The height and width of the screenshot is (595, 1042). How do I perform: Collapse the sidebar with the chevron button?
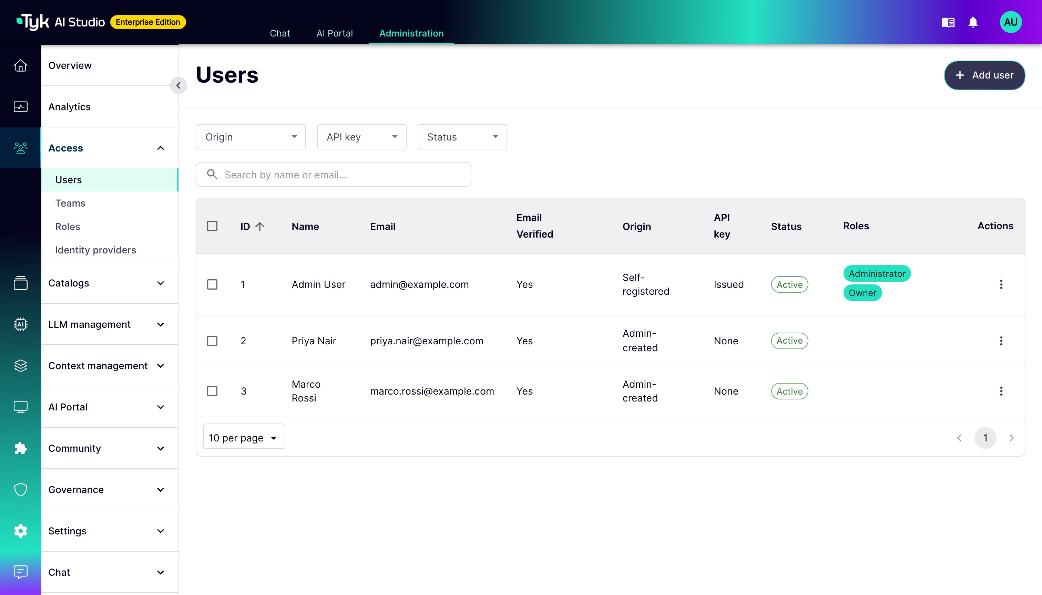click(178, 85)
